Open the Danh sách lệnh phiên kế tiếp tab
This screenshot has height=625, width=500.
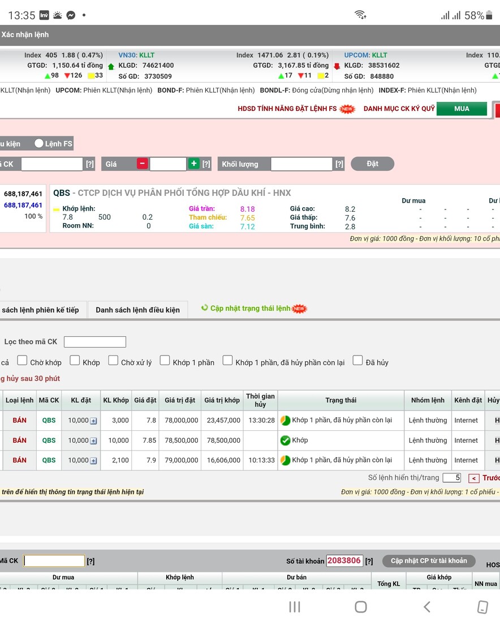click(41, 310)
